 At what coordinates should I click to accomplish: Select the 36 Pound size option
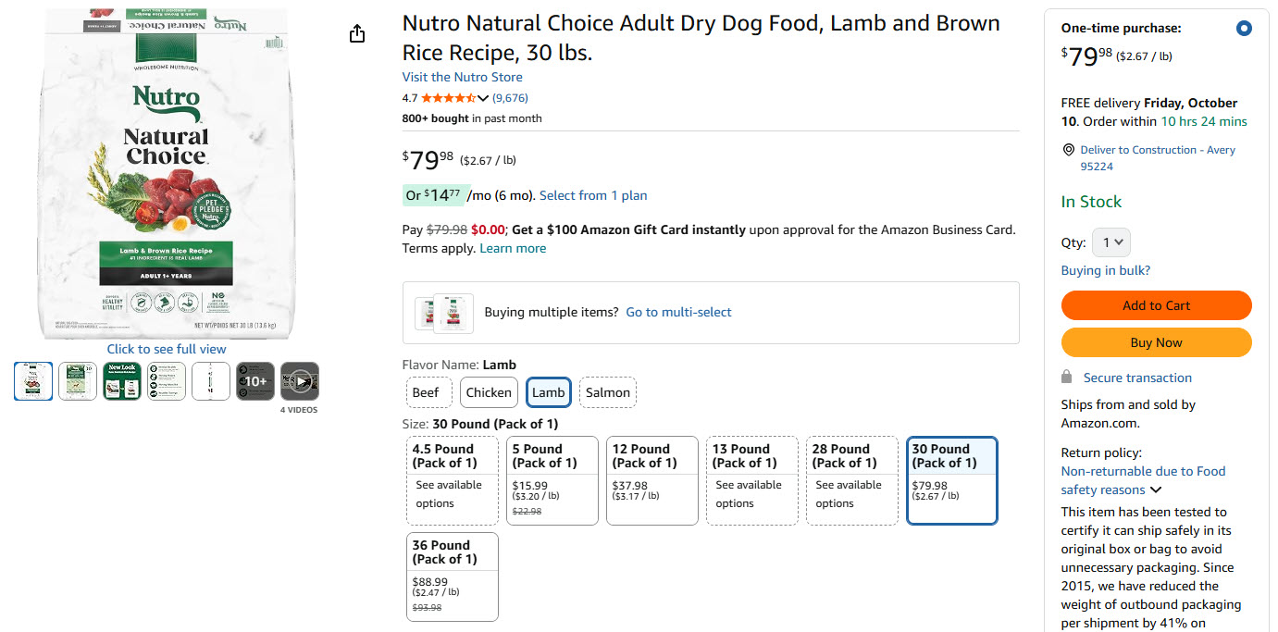453,576
